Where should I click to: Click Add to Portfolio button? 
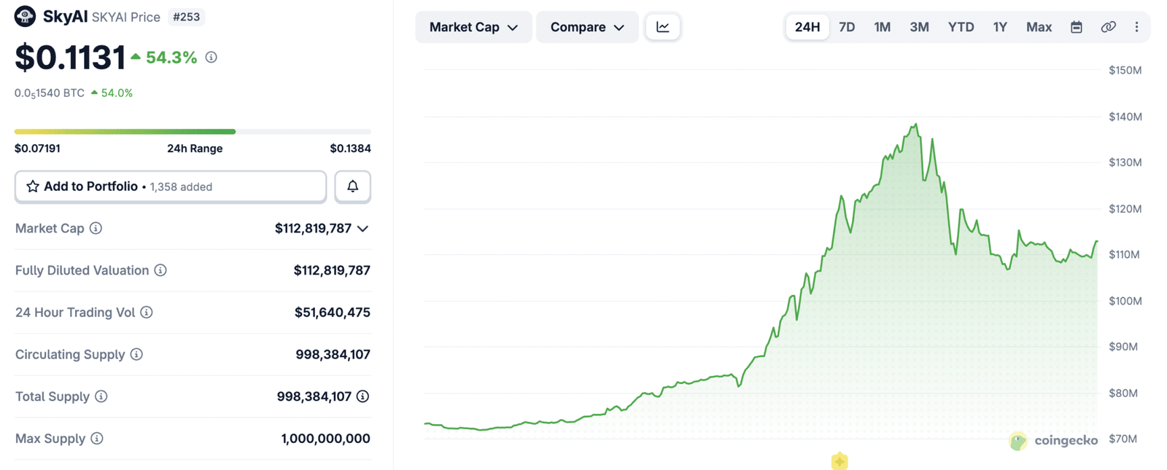click(x=170, y=187)
